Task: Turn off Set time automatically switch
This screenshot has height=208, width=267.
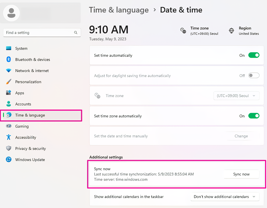Action: click(x=254, y=55)
